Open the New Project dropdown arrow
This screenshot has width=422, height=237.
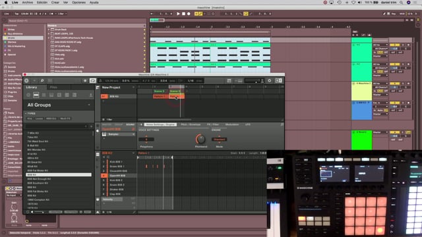click(x=133, y=88)
